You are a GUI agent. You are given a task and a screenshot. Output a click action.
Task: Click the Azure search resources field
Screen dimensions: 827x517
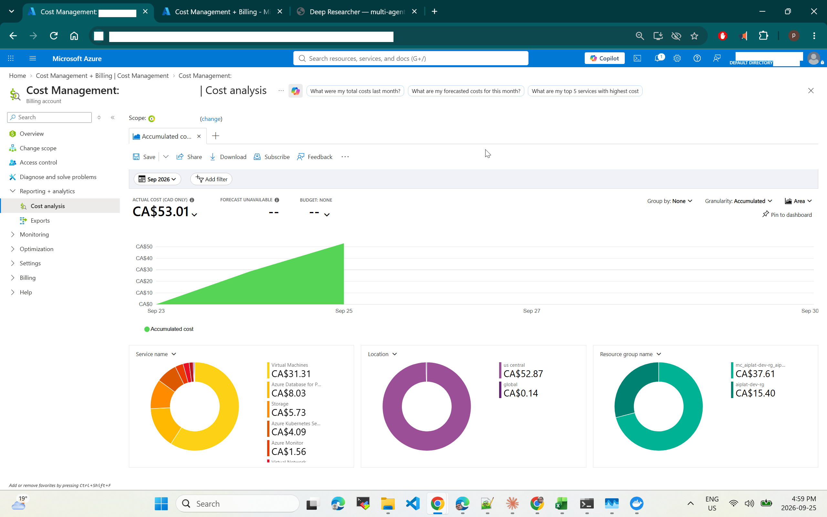(410, 58)
